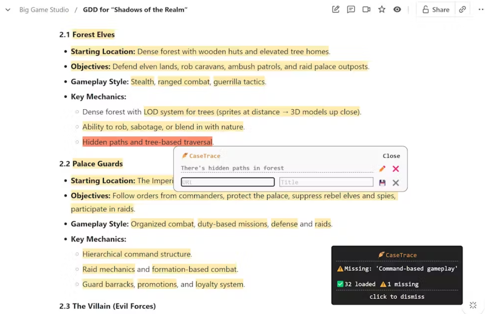Focus the URL input field
Viewport: 485px width, 314px height.
pyautogui.click(x=228, y=182)
